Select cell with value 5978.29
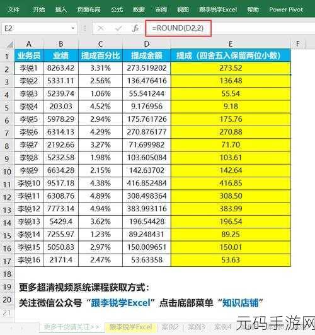315x335 pixels. [61, 119]
